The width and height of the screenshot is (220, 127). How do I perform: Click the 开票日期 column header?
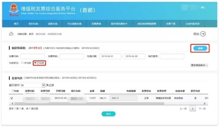61,91
